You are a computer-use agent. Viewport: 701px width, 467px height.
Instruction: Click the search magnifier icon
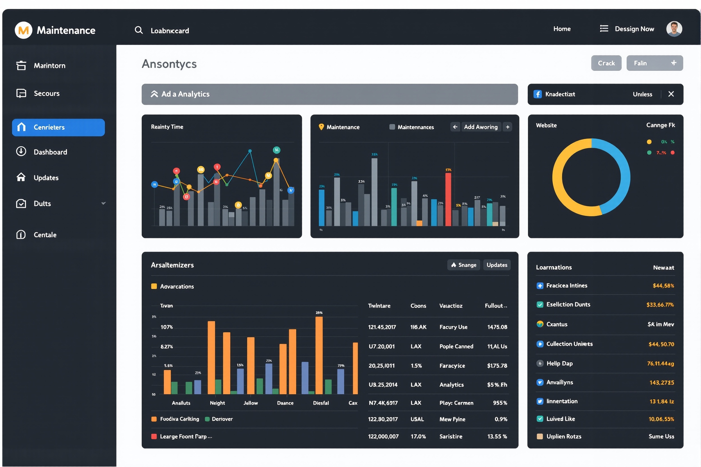coord(138,30)
